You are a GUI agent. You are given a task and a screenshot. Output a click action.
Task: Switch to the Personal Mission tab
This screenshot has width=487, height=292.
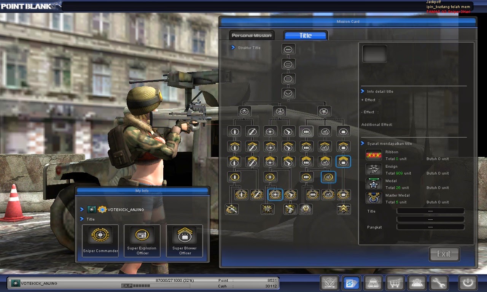251,35
